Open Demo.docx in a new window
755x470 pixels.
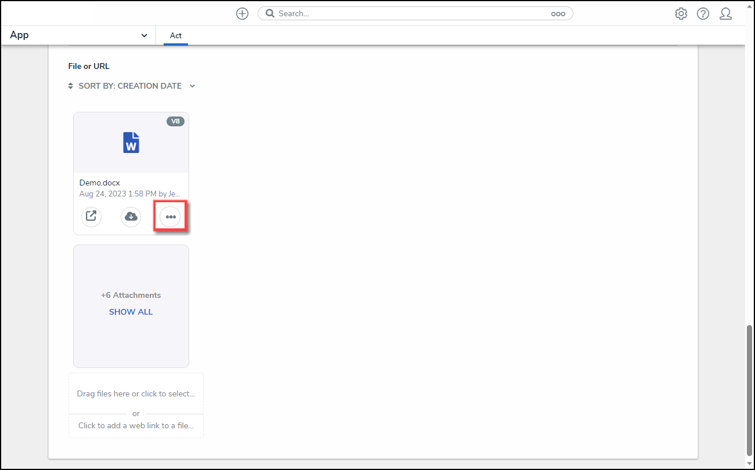91,217
